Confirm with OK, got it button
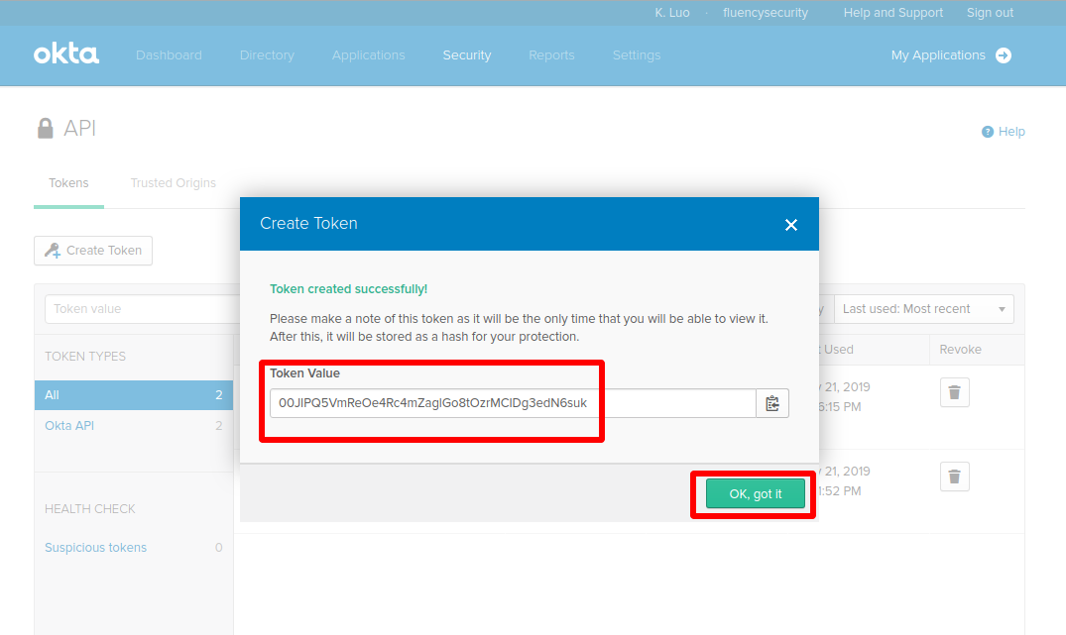Image resolution: width=1066 pixels, height=635 pixels. [756, 493]
